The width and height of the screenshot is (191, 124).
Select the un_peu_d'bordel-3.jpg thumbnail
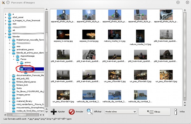click(166, 75)
